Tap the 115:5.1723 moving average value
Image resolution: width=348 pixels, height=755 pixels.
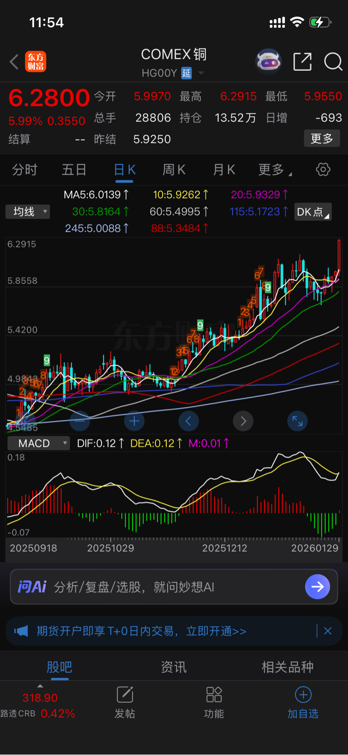(259, 212)
